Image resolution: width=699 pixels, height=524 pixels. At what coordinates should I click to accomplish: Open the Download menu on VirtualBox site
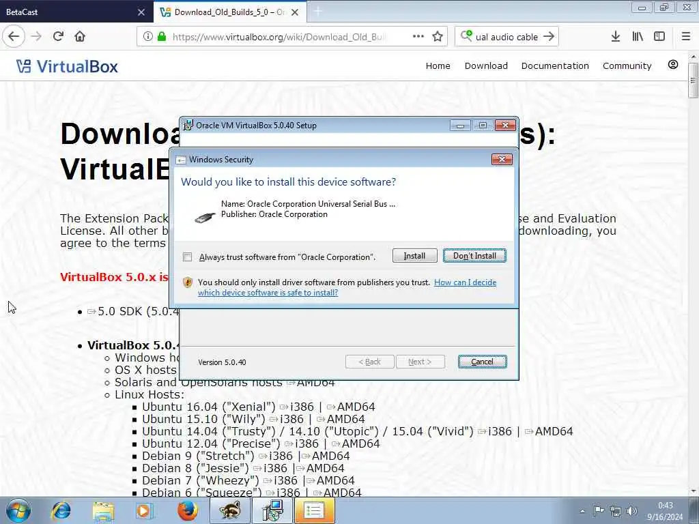coord(486,66)
